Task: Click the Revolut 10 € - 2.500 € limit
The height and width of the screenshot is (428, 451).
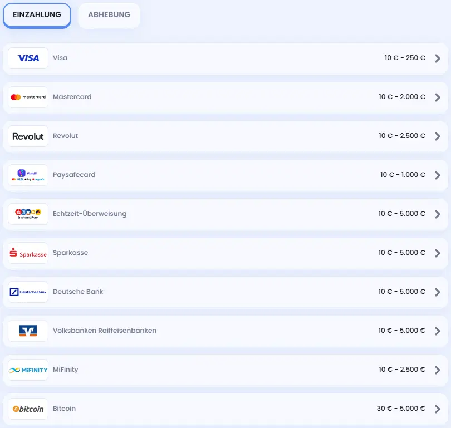Action: [401, 136]
